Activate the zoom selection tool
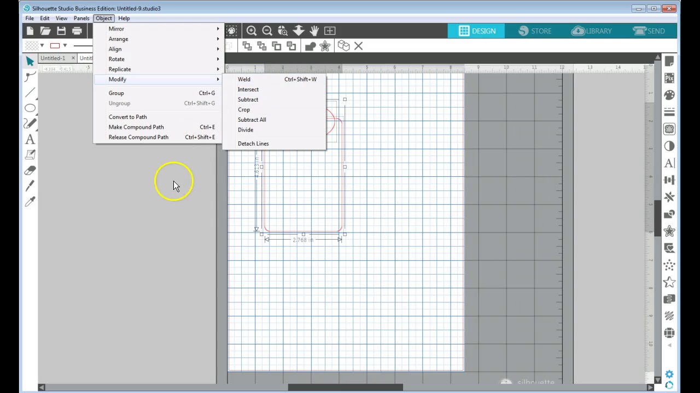This screenshot has width=700, height=393. (283, 31)
